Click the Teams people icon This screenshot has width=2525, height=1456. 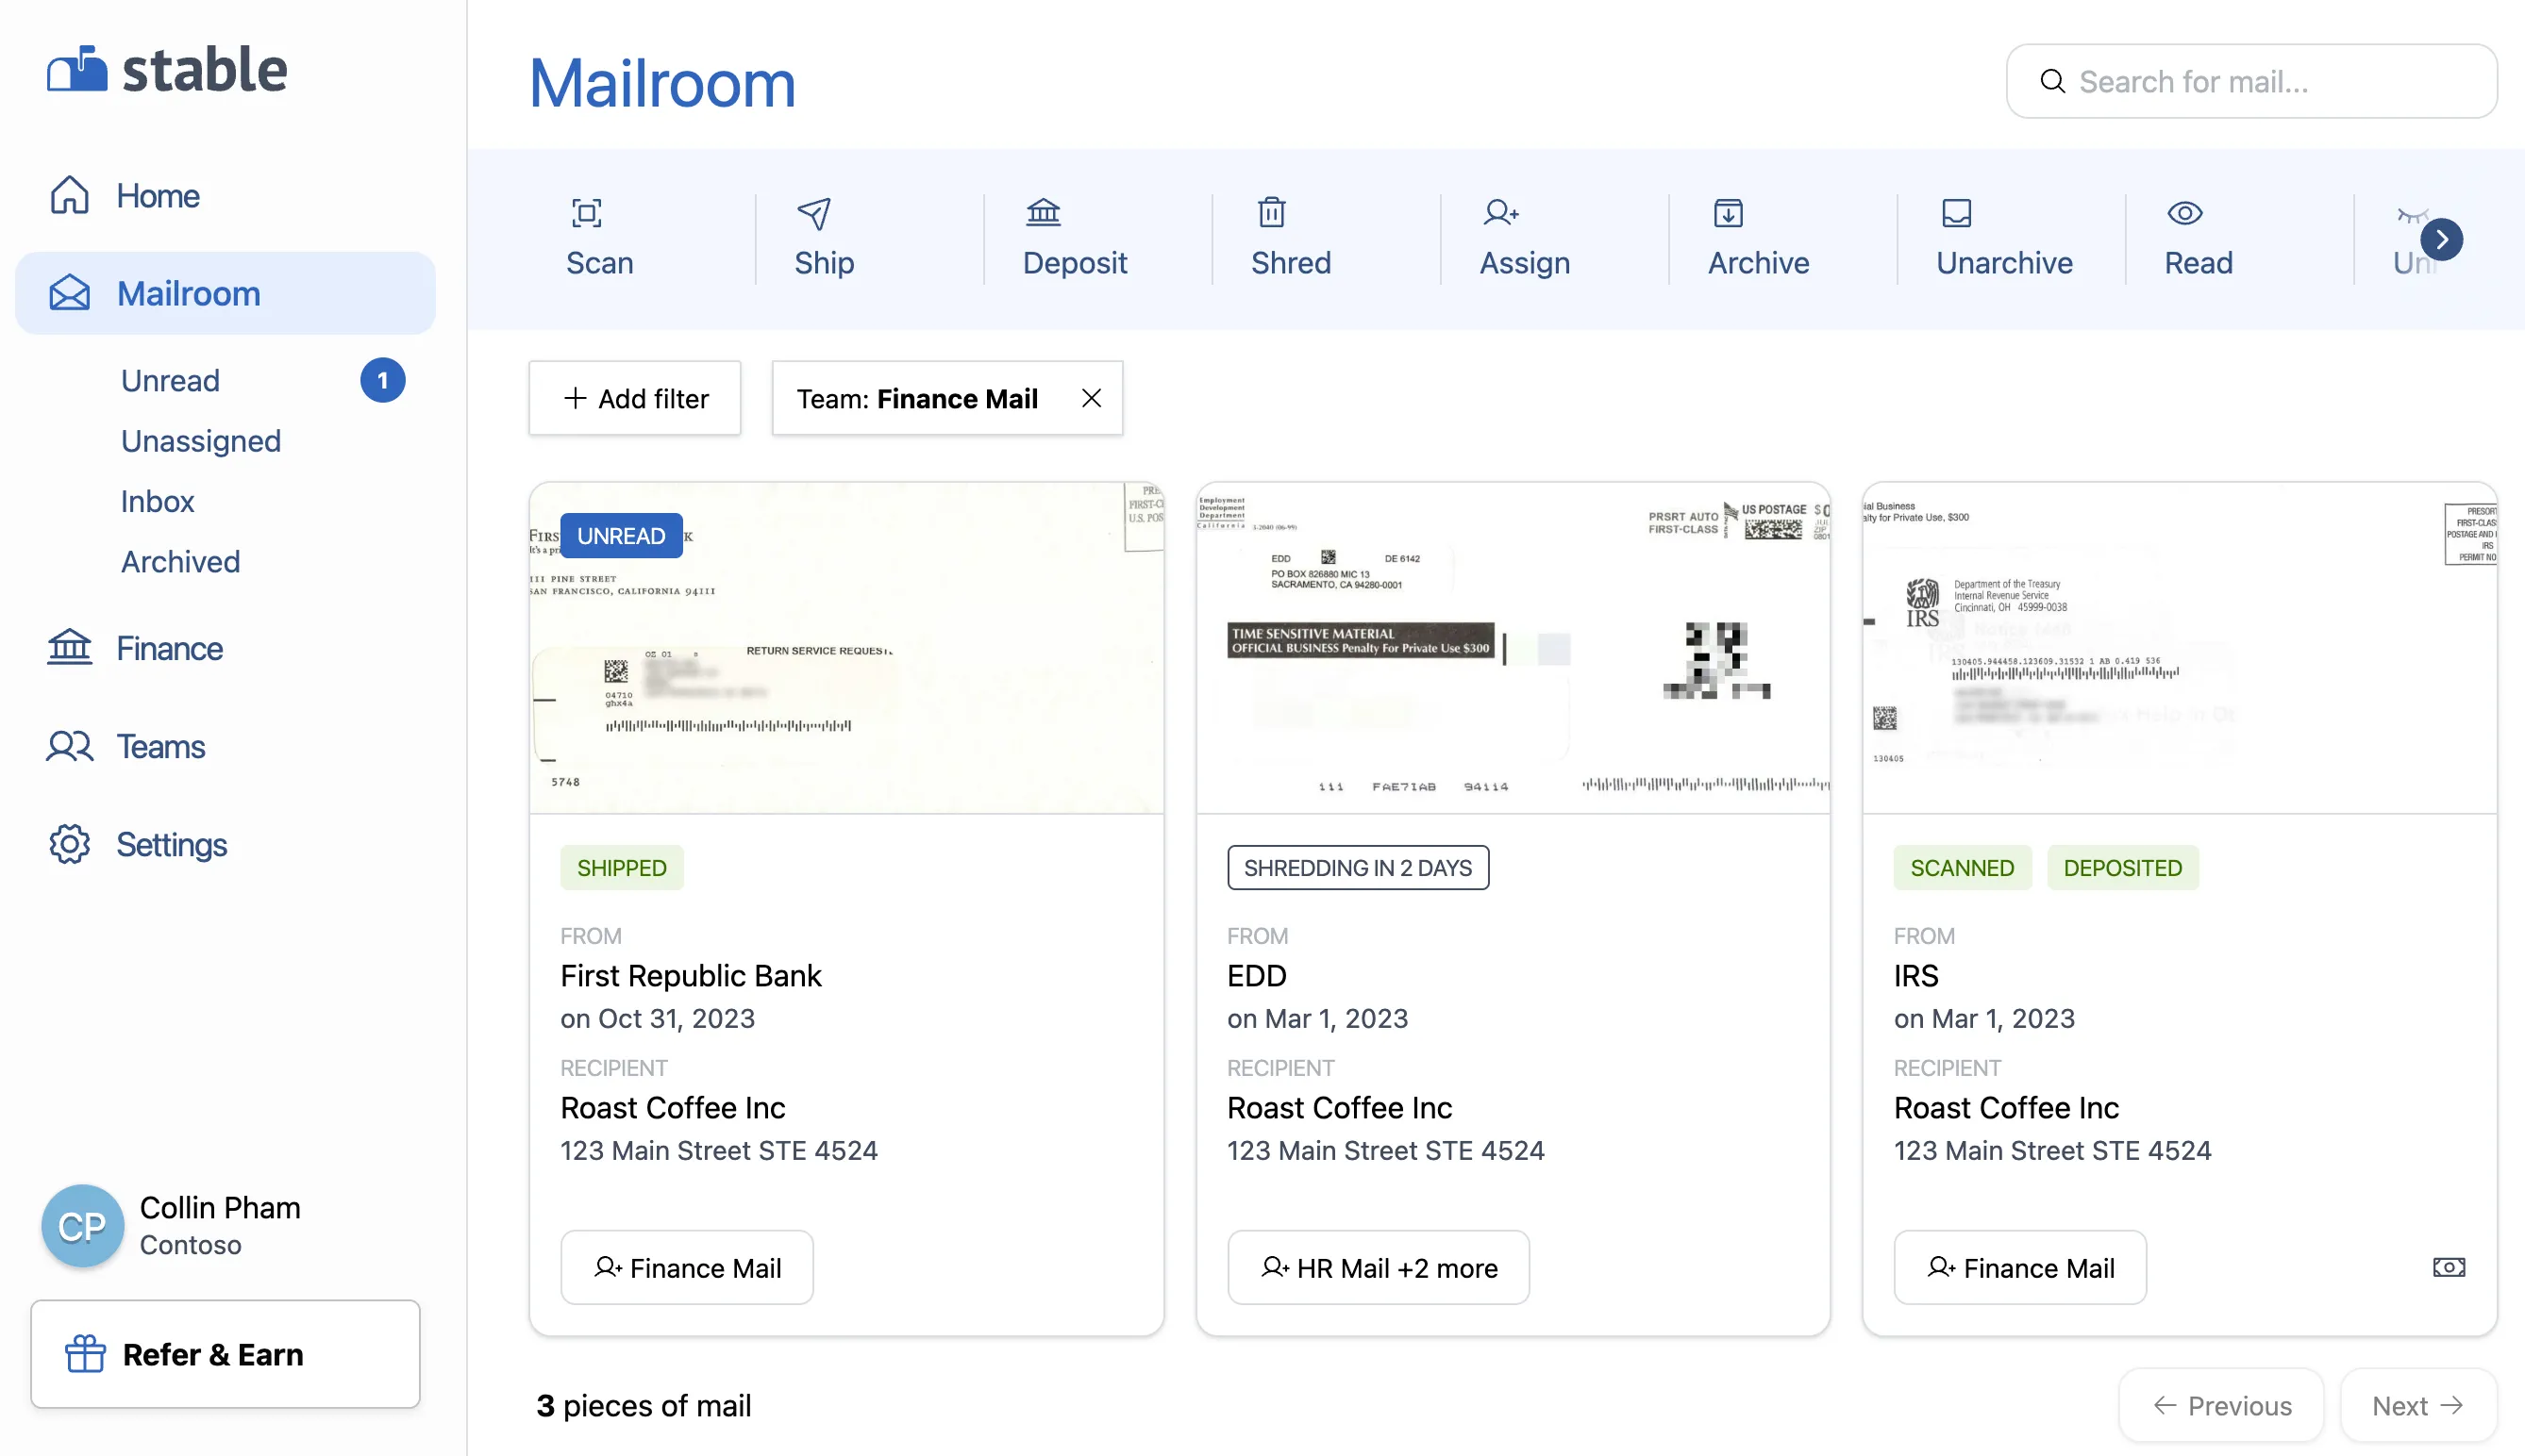click(x=69, y=746)
